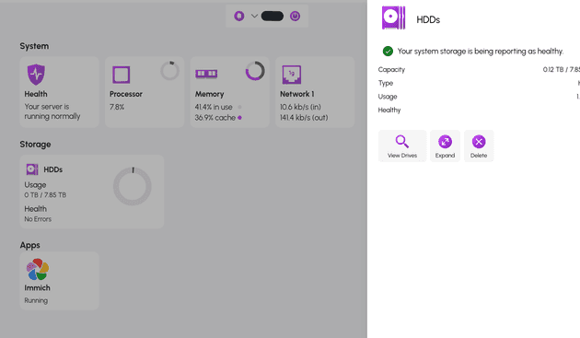Click the HDDs usage ring chart
The width and height of the screenshot is (580, 338).
133,186
